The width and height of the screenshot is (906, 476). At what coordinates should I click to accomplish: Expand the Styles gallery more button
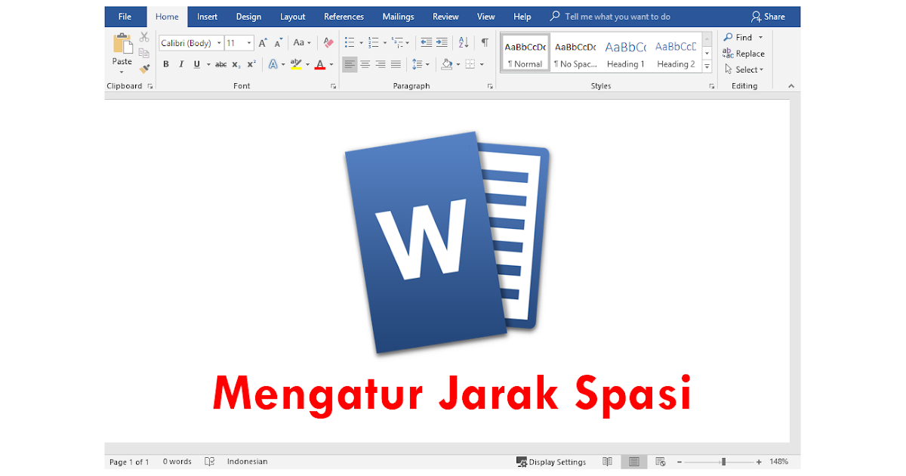pos(707,66)
